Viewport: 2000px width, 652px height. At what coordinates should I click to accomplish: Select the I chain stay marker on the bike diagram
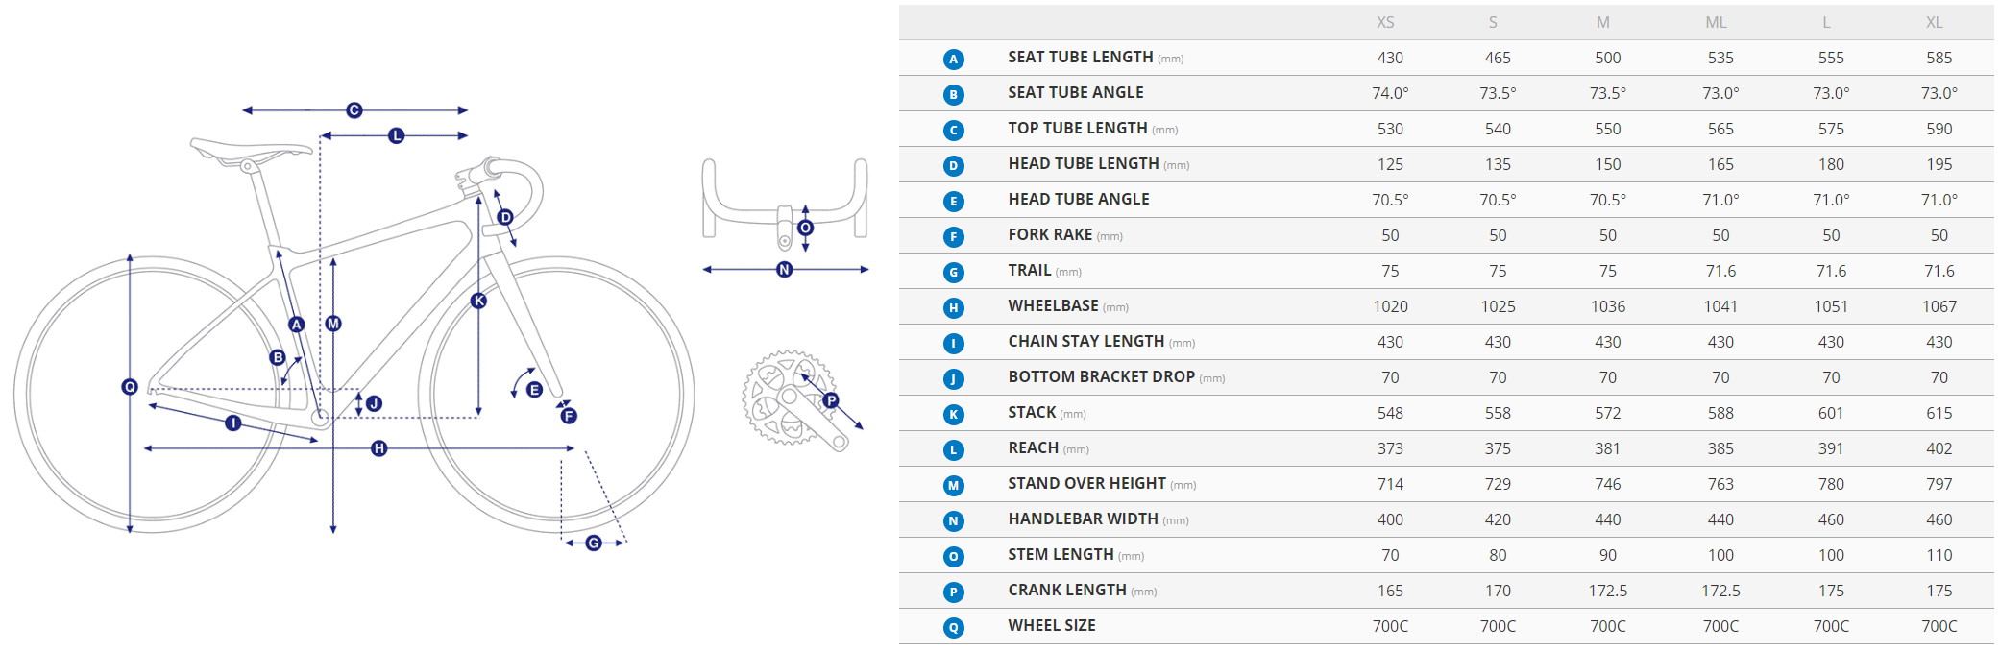point(233,423)
